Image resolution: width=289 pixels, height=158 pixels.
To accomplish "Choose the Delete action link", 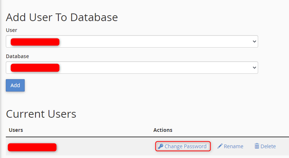I will (265, 146).
